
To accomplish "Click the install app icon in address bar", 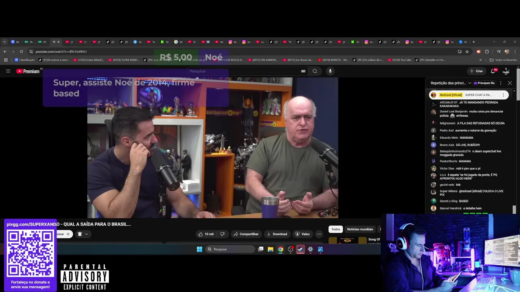I will [x=459, y=52].
